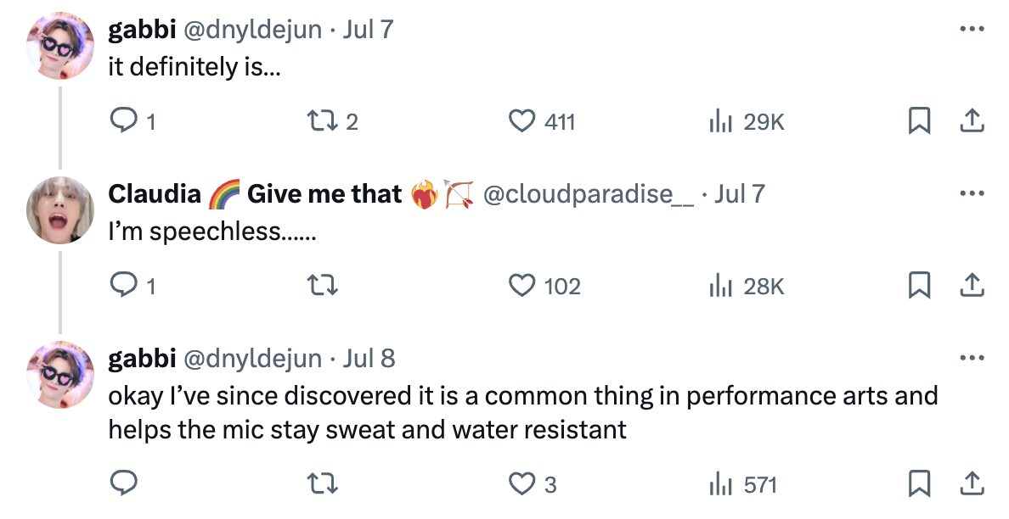Like the tweet with 411 likes
The height and width of the screenshot is (519, 1009).
(x=521, y=122)
